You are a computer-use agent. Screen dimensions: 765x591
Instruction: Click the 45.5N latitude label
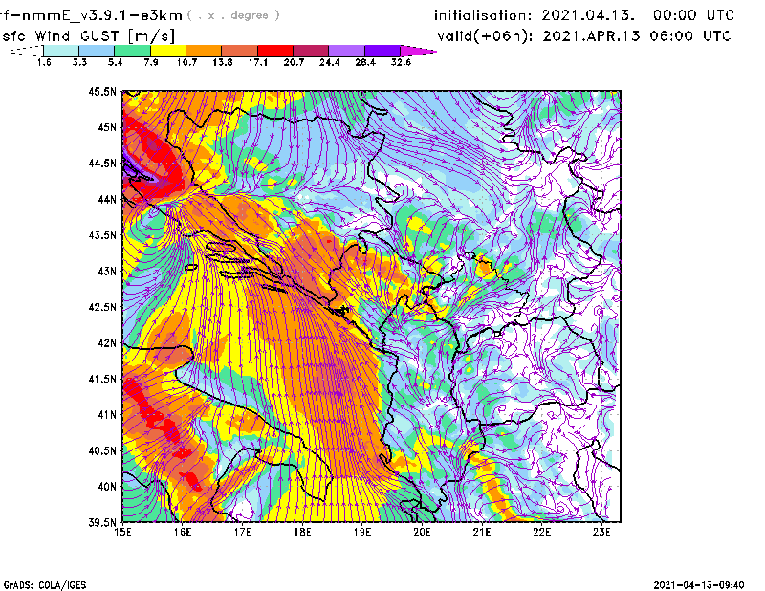click(102, 91)
